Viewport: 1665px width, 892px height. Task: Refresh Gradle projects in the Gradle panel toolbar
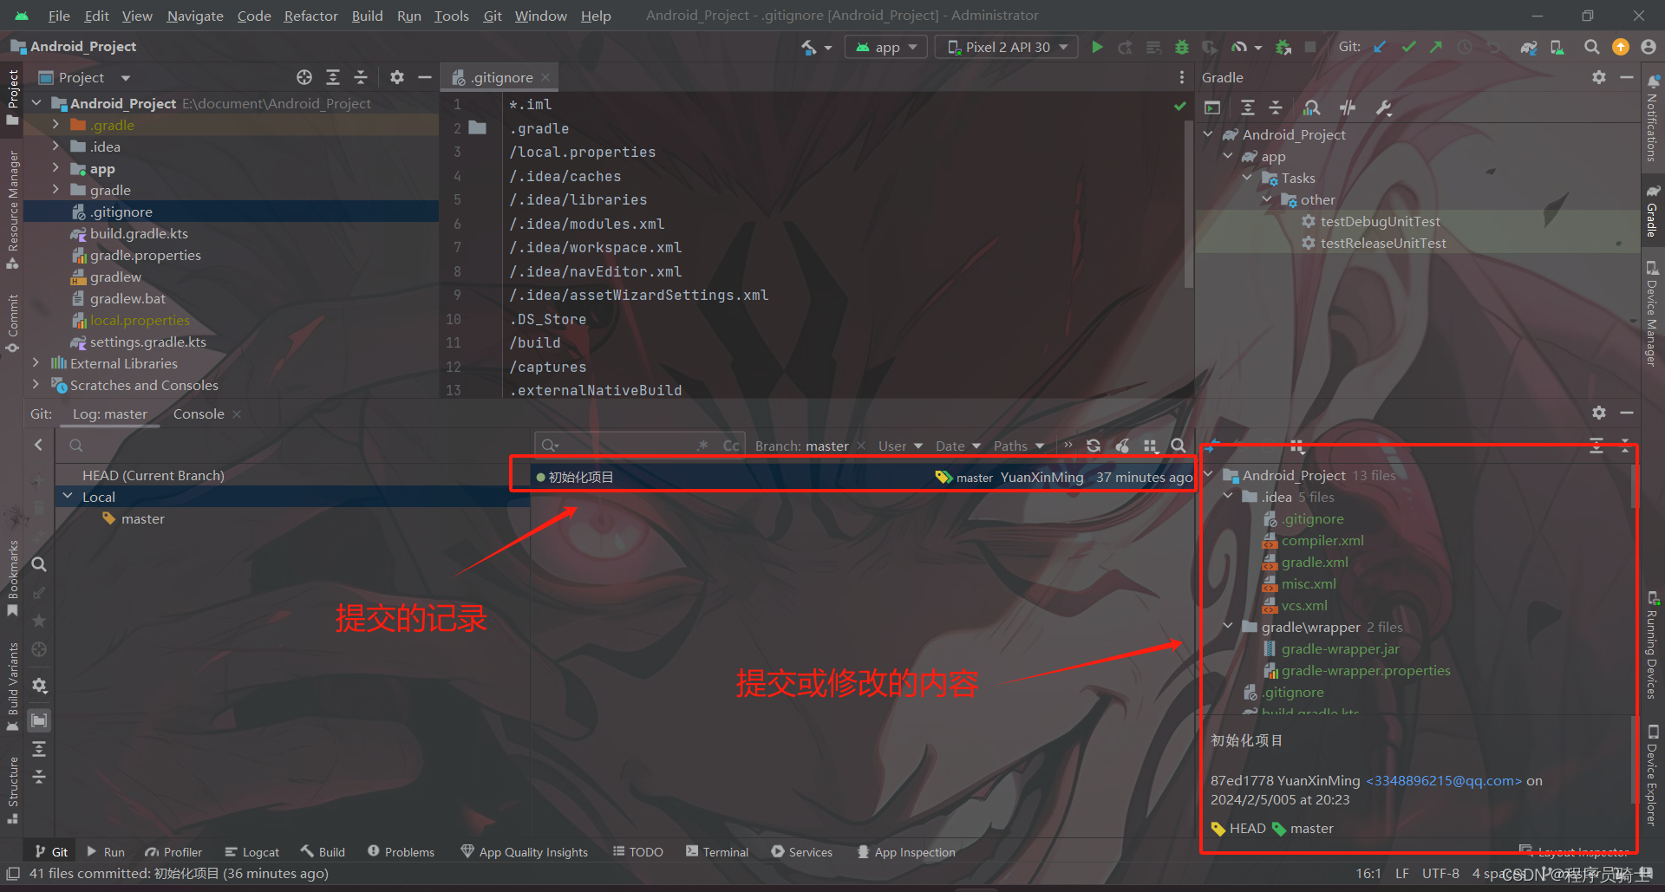pos(1211,107)
